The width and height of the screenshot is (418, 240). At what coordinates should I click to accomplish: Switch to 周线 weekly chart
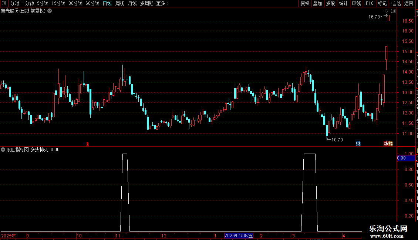pyautogui.click(x=120, y=3)
